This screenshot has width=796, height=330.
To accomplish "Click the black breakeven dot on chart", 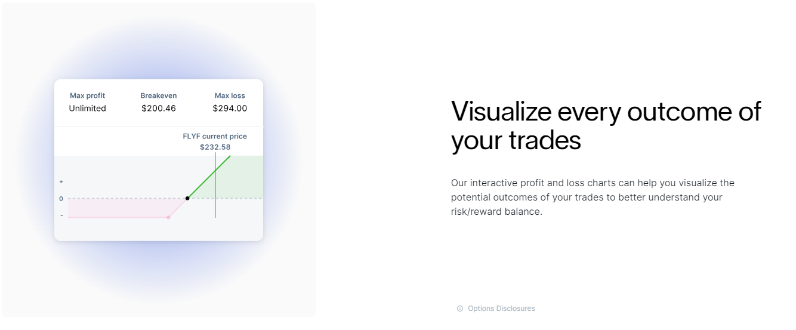I will tap(187, 198).
